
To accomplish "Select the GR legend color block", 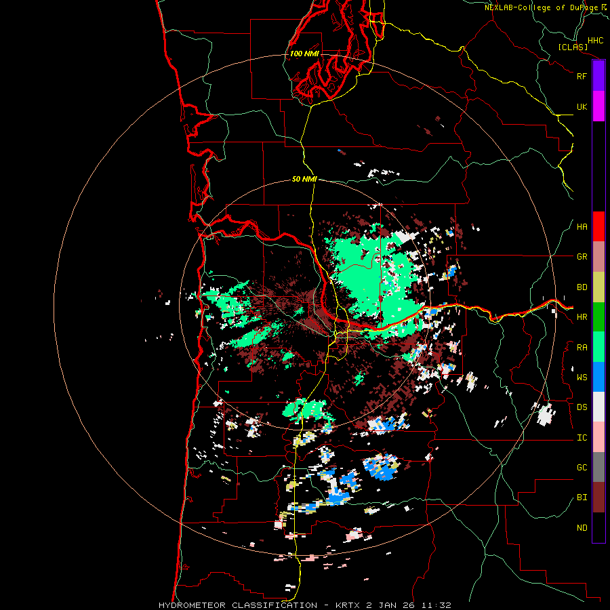I will tap(598, 257).
